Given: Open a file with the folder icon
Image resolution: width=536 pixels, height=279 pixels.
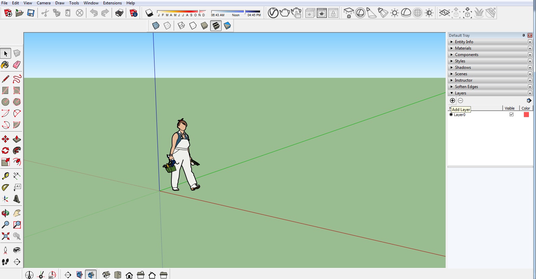Looking at the screenshot, I should click(20, 13).
